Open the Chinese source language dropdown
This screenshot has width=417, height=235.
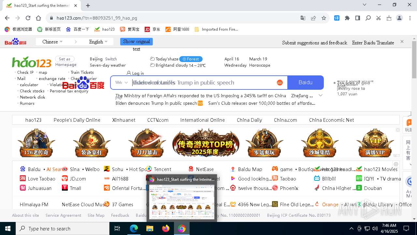[52, 42]
